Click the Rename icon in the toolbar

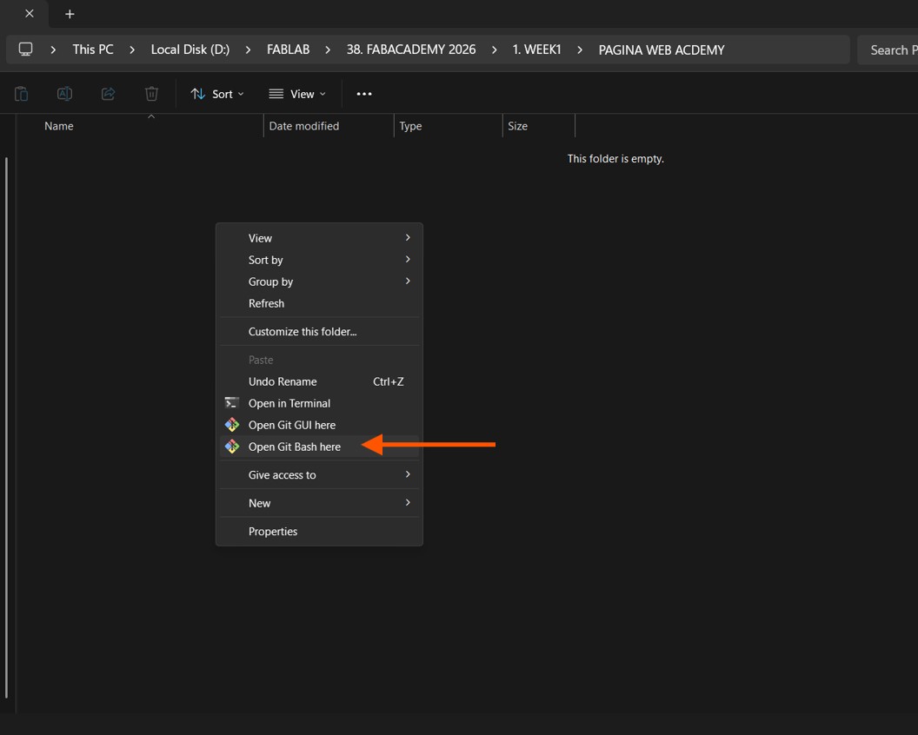click(x=64, y=94)
